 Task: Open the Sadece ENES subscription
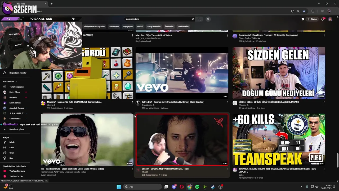click(15, 119)
